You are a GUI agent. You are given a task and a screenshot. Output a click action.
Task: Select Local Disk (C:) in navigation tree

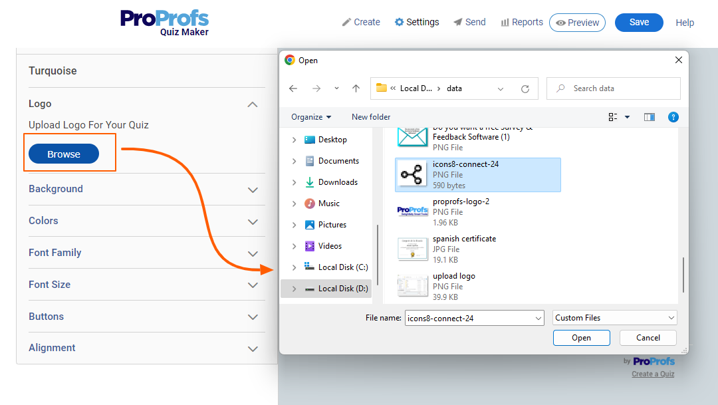click(x=342, y=267)
